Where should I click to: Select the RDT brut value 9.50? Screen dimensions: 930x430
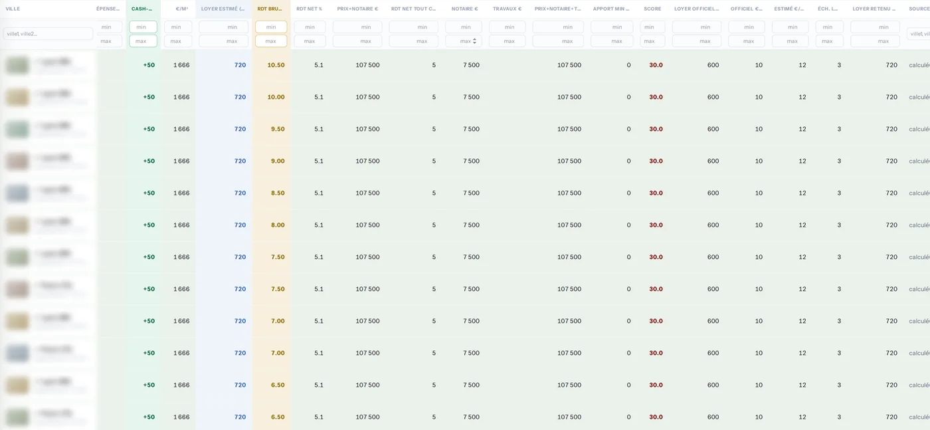[278, 129]
